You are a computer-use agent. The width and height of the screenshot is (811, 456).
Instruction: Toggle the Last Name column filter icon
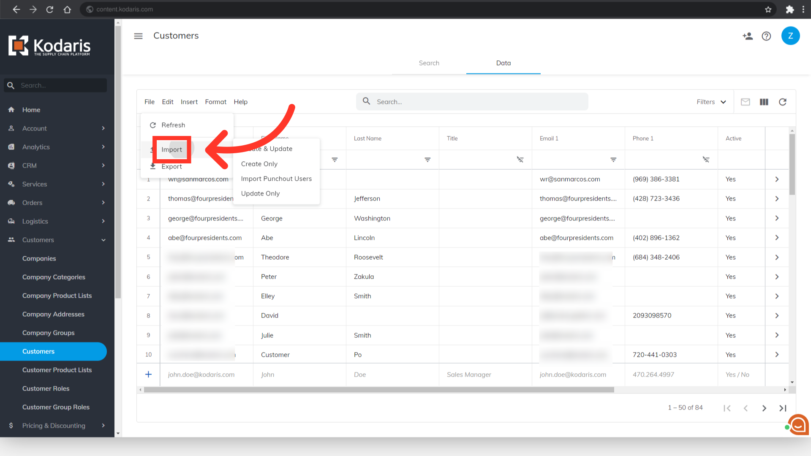(427, 160)
